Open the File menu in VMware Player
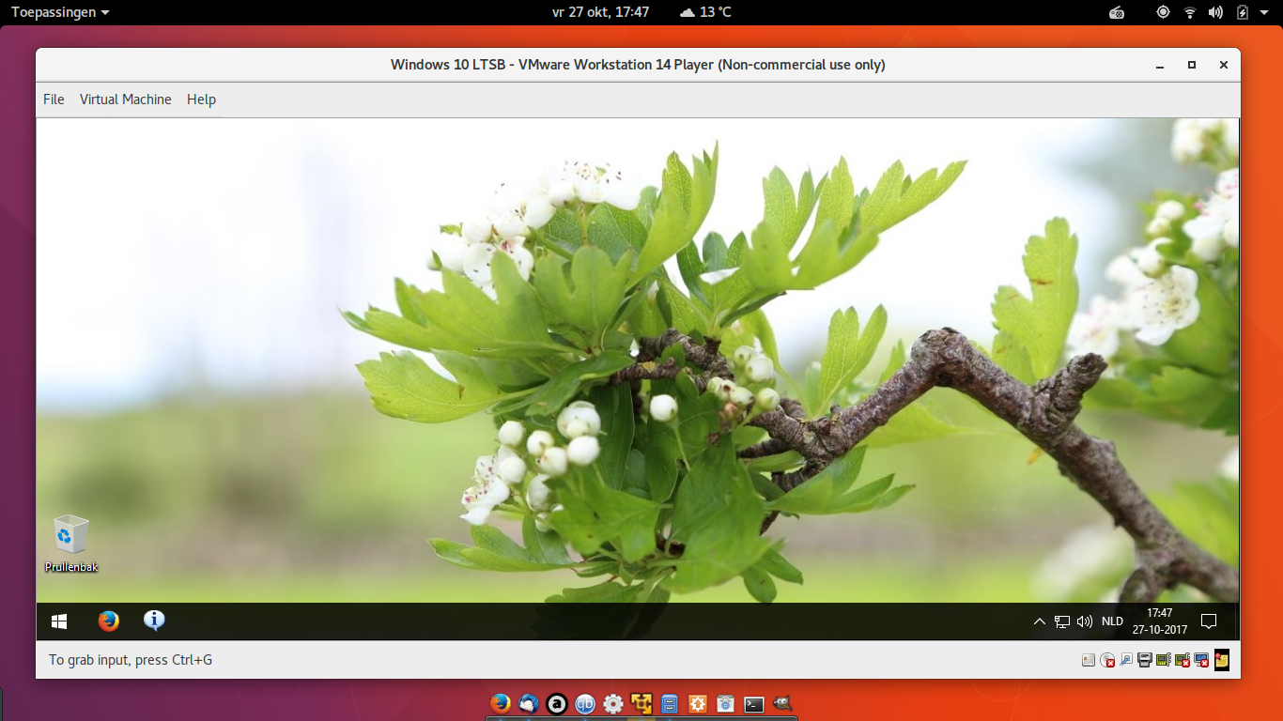 54,100
